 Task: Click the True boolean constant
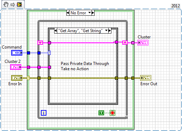click(x=101, y=113)
